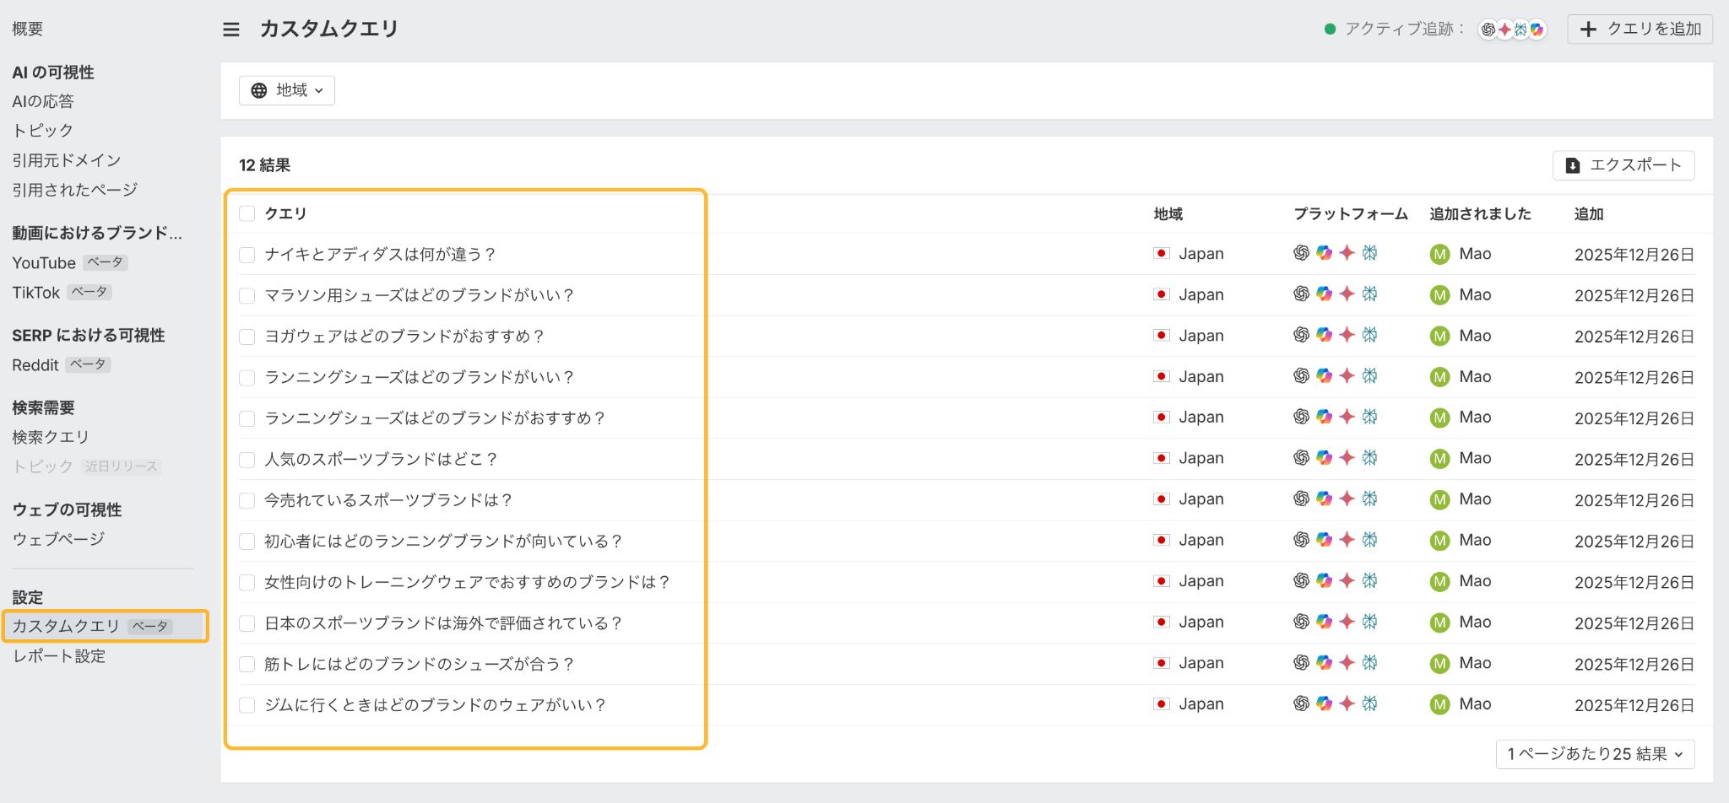Click Gemini sparkle icon in the ヨガウェア row
This screenshot has height=803, width=1729.
pyautogui.click(x=1347, y=335)
